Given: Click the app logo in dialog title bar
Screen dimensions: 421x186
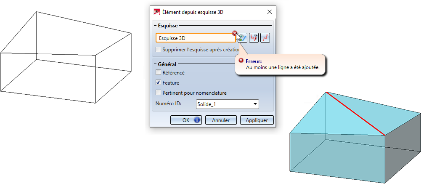Looking at the screenshot, I should tap(157, 12).
